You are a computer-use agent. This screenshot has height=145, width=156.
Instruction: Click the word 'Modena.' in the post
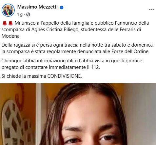pos(11,36)
